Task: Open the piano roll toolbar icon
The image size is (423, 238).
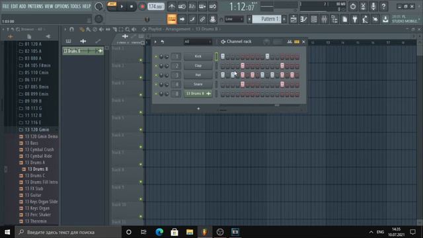Action: tap(303, 19)
